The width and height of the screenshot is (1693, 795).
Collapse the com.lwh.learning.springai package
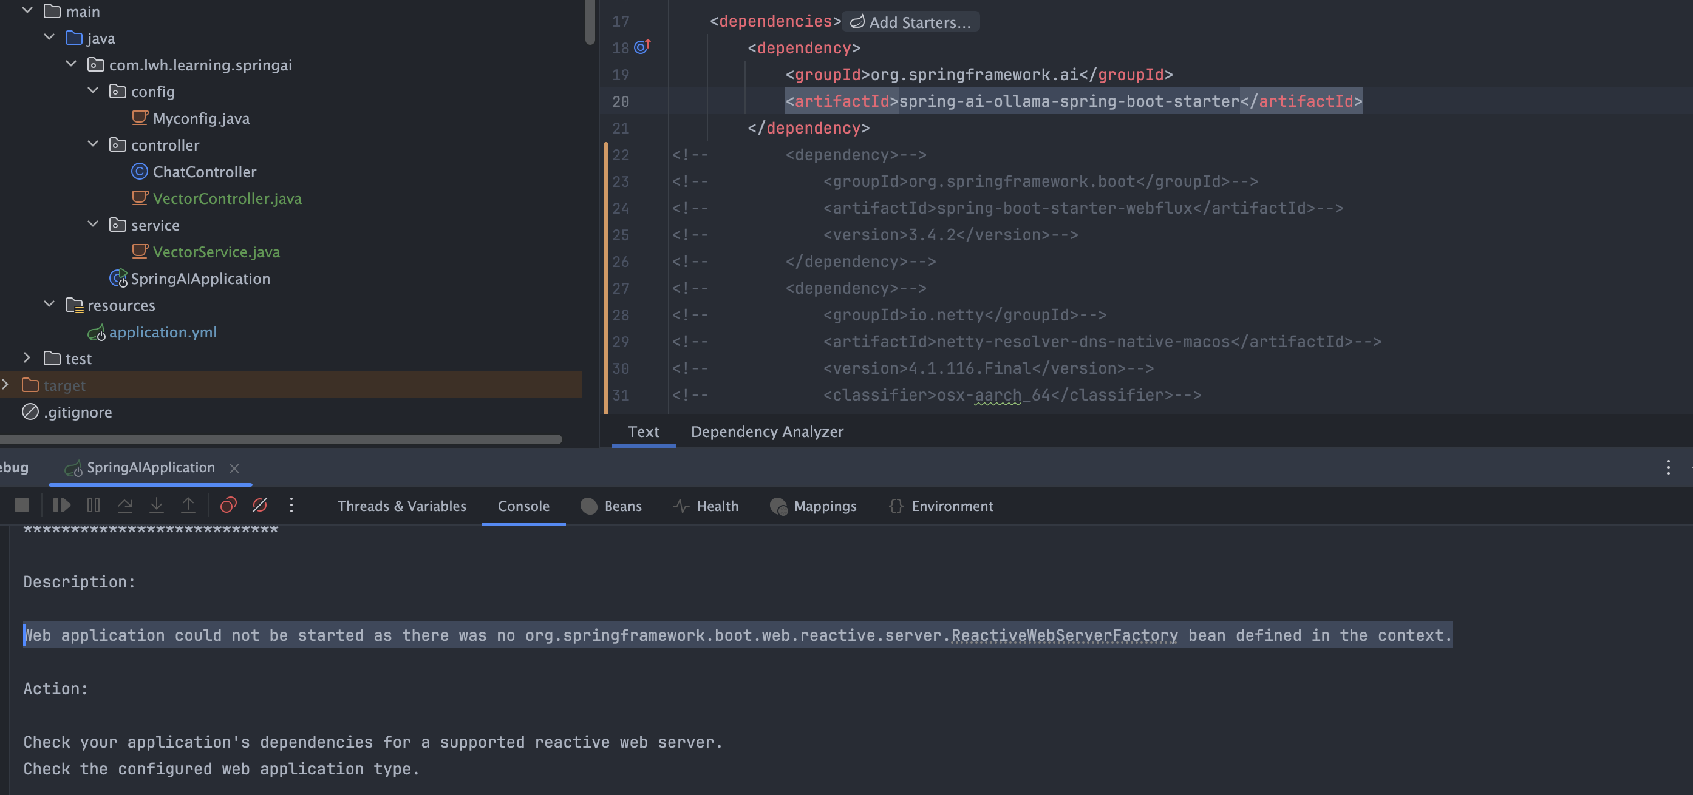tap(71, 64)
